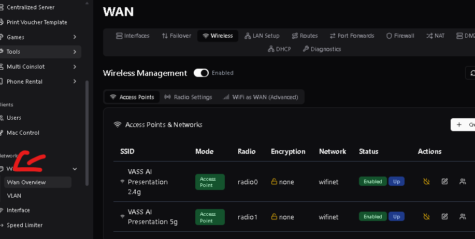Image resolution: width=475 pixels, height=239 pixels.
Task: Click the plus Create button
Action: point(463,124)
